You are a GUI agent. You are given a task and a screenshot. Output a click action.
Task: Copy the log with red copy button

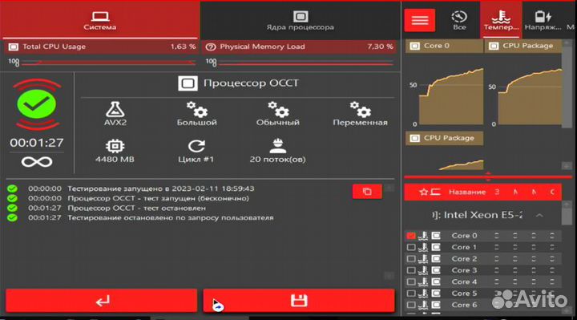click(367, 192)
